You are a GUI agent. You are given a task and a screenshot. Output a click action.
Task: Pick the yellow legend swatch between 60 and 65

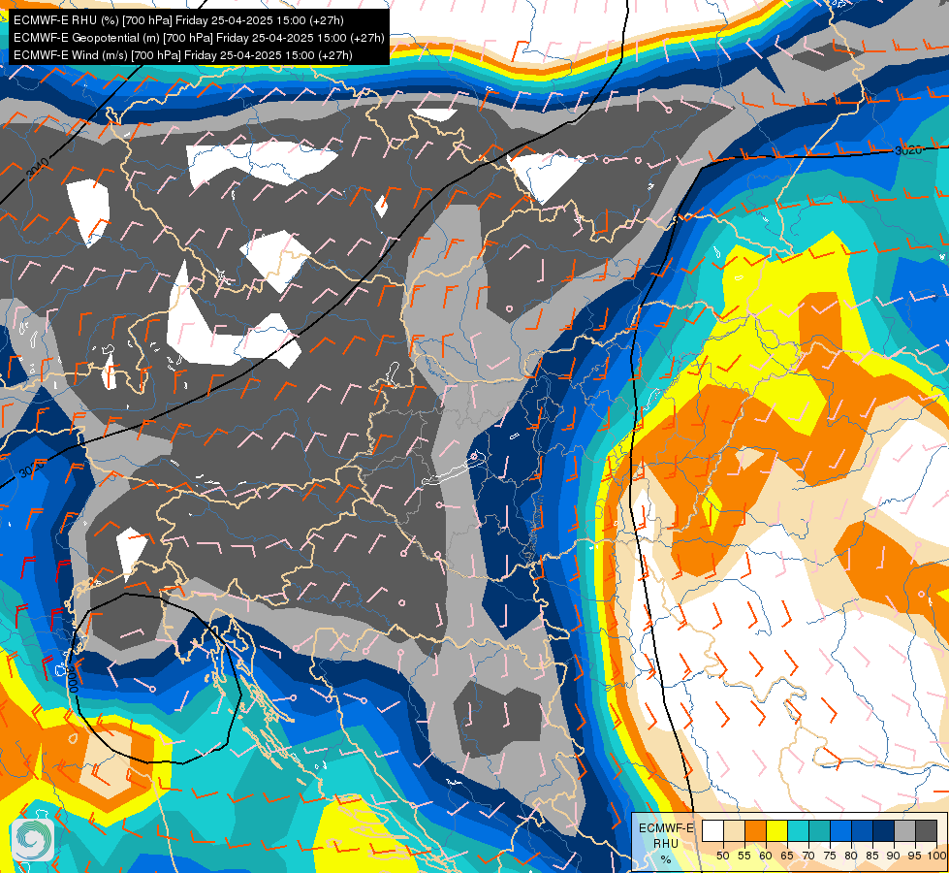tap(777, 830)
